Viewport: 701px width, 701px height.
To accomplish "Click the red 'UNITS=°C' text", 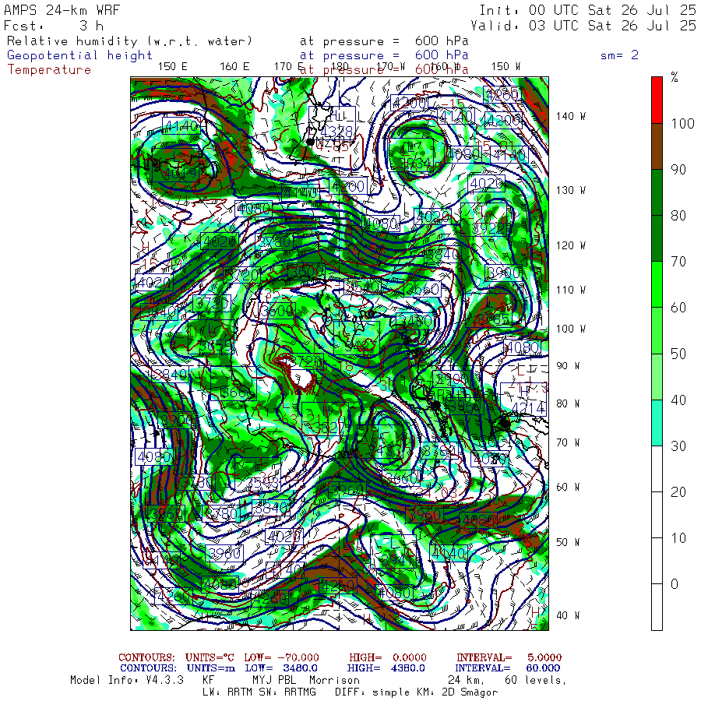I will point(210,657).
